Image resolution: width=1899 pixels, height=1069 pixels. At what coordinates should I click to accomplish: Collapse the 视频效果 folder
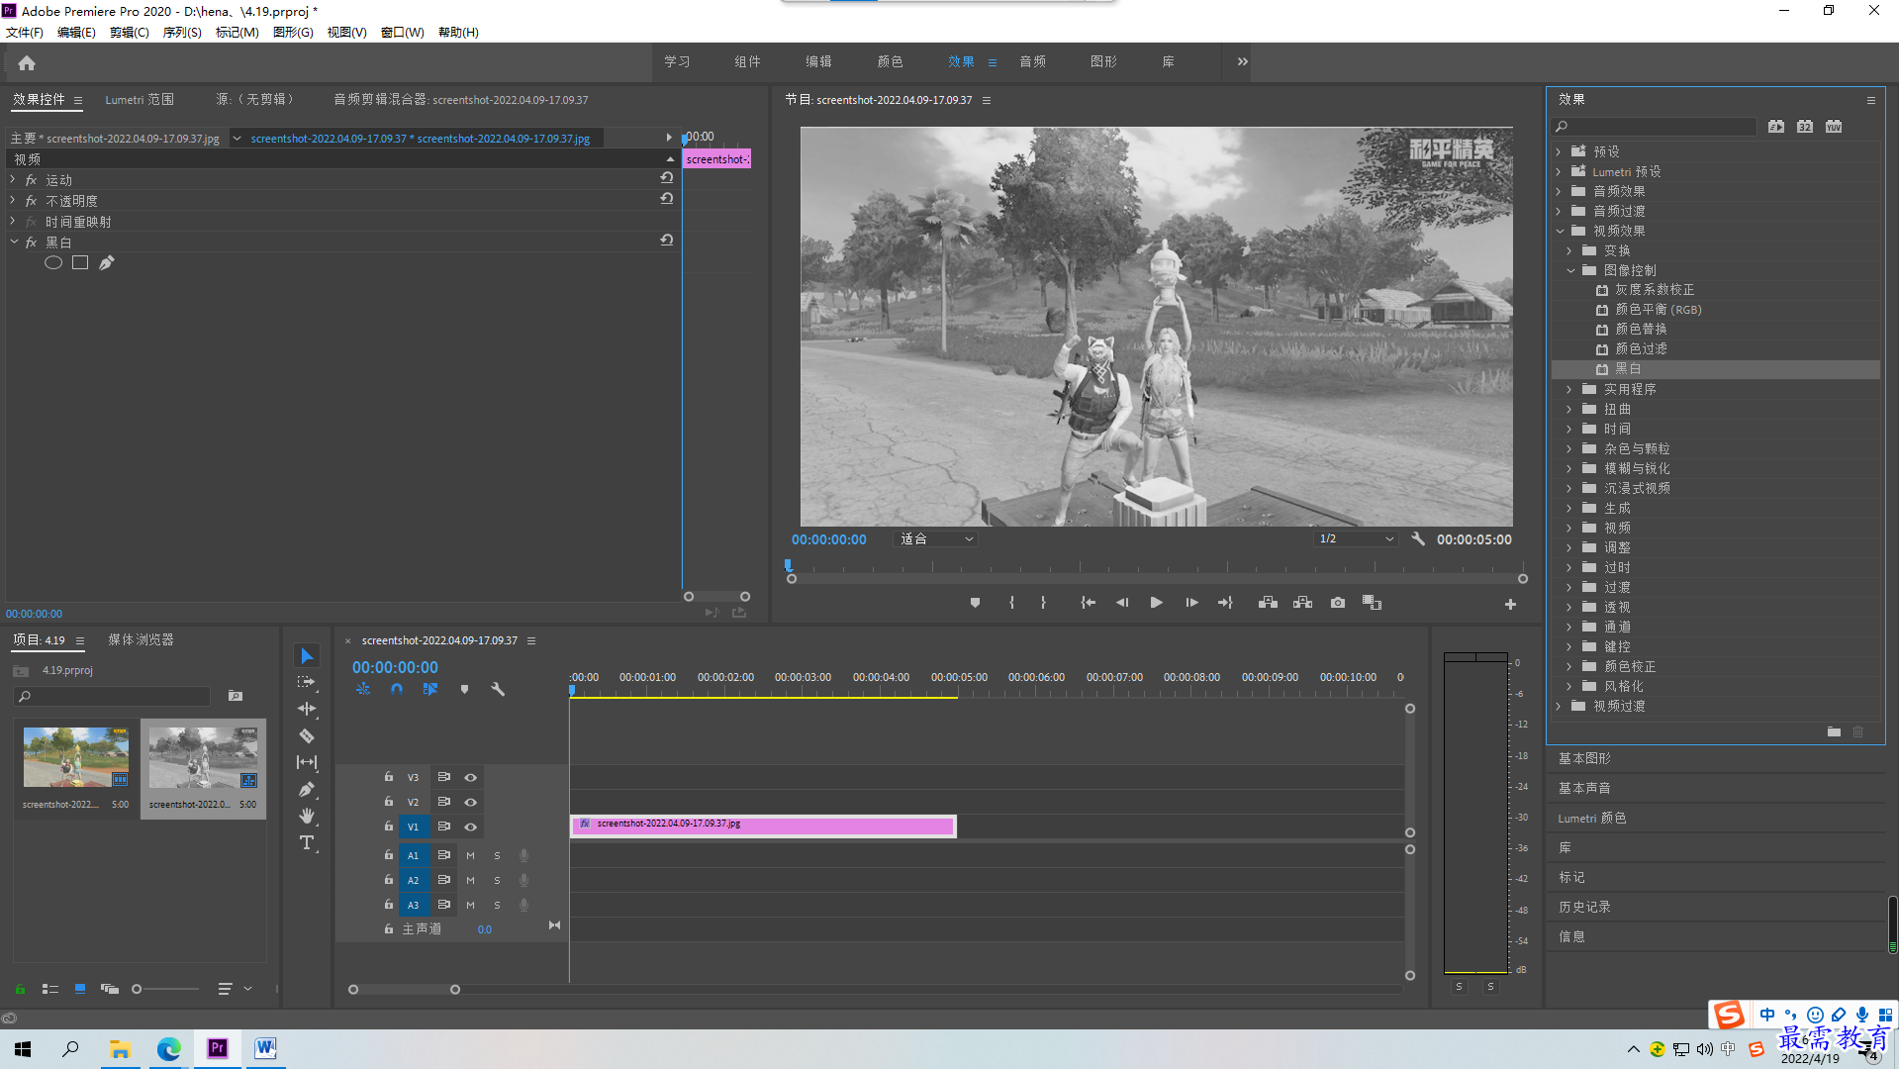click(x=1559, y=231)
